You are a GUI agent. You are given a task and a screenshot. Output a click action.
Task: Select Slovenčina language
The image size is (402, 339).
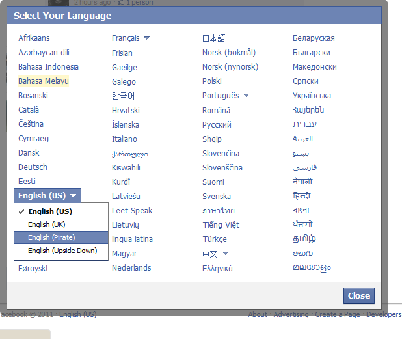221,154
